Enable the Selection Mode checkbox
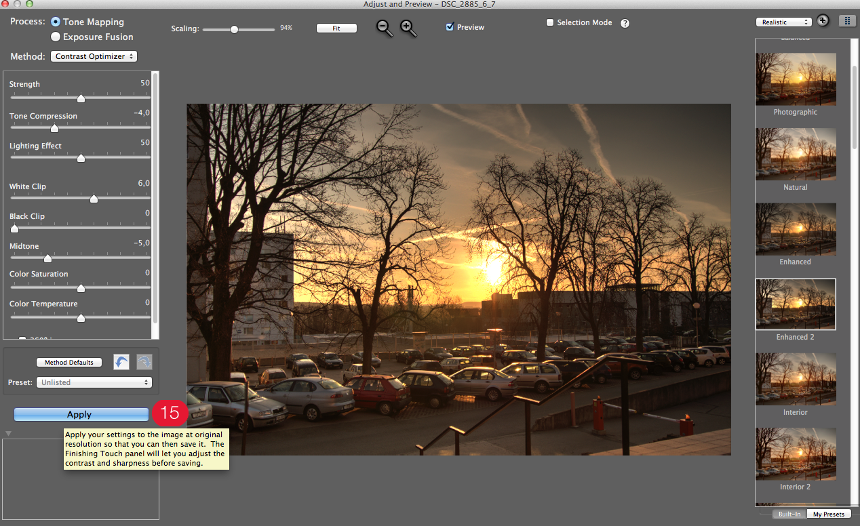 (550, 22)
